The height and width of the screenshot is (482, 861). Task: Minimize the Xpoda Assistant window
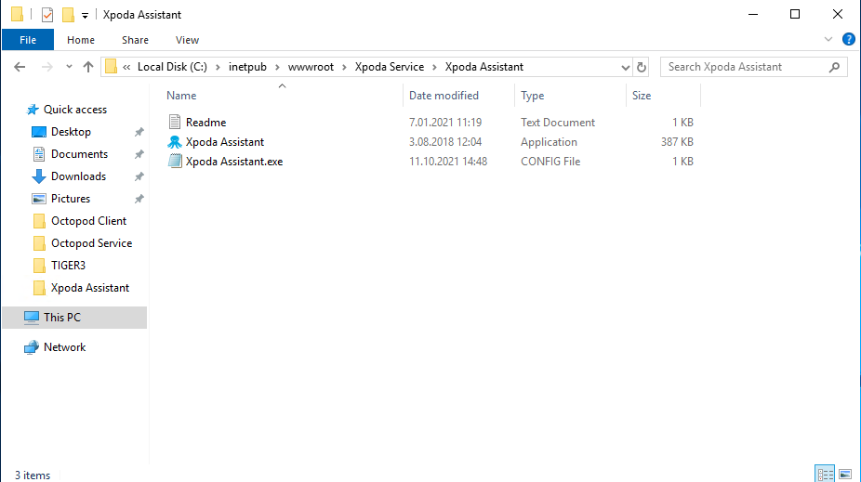pyautogui.click(x=753, y=14)
